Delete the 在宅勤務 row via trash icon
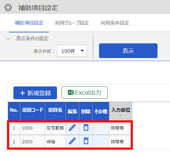Screen dimensions: 170x157 point(86,127)
